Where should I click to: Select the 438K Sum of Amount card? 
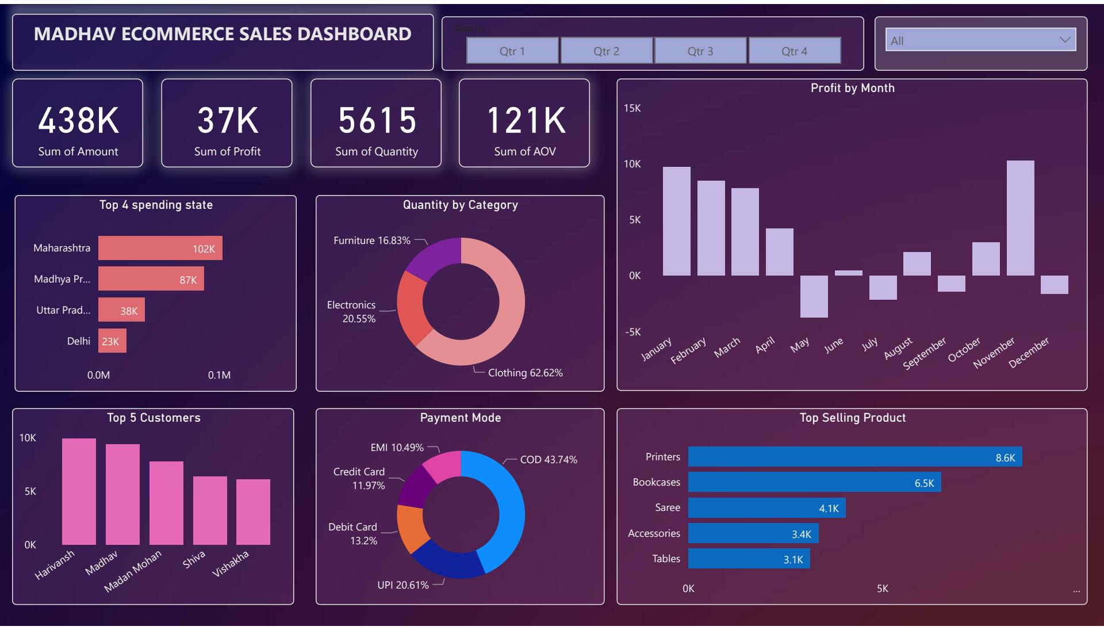(x=78, y=123)
